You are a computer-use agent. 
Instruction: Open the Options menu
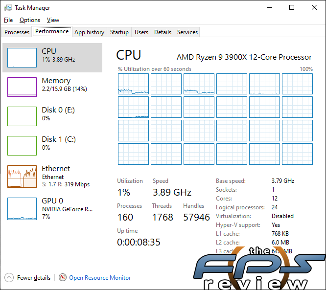pyautogui.click(x=30, y=20)
